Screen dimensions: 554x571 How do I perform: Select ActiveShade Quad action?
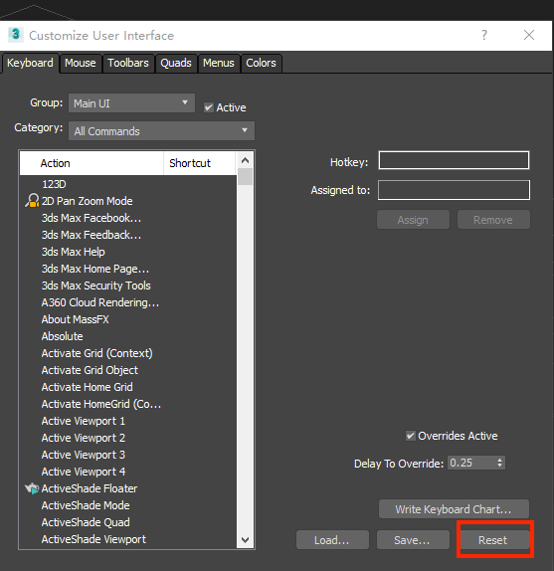[86, 522]
